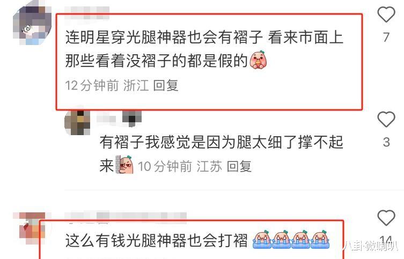Tap first crying peach emoji after 打褶
The height and width of the screenshot is (259, 404).
coord(262,240)
